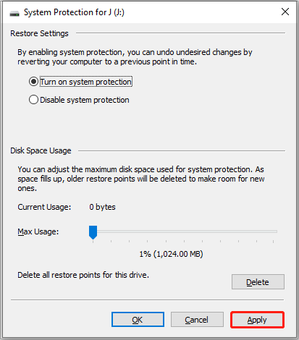
Task: Click the 'Turn on system protection' label text
Action: [x=86, y=82]
